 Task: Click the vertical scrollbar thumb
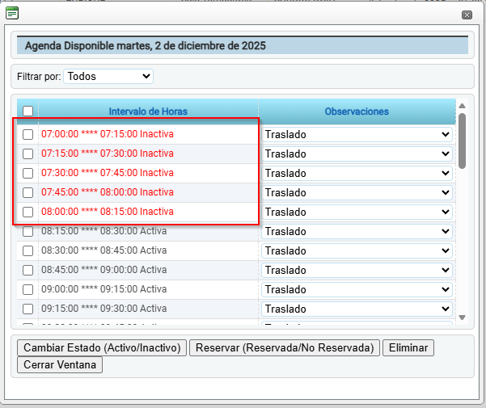(462, 140)
